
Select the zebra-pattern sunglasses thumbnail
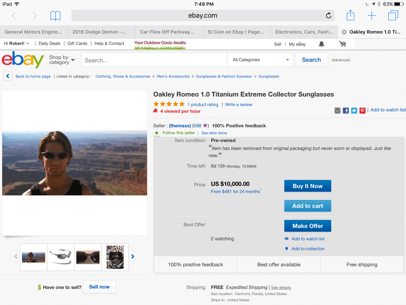pos(115,257)
